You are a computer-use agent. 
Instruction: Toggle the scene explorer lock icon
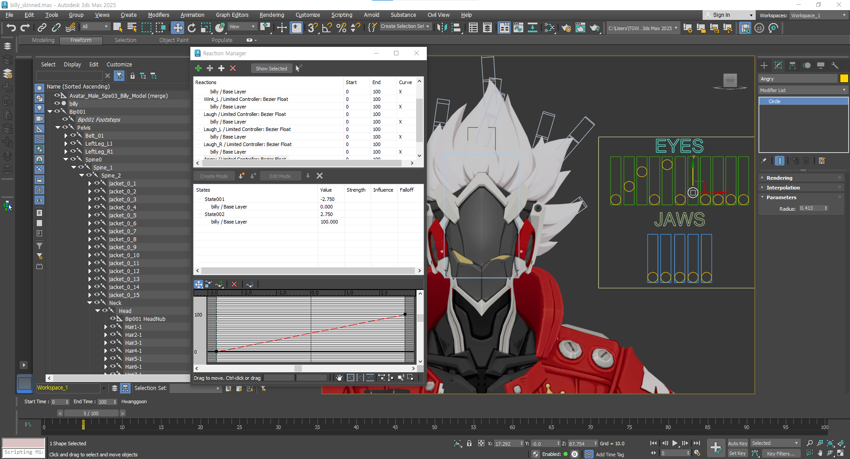click(x=132, y=76)
